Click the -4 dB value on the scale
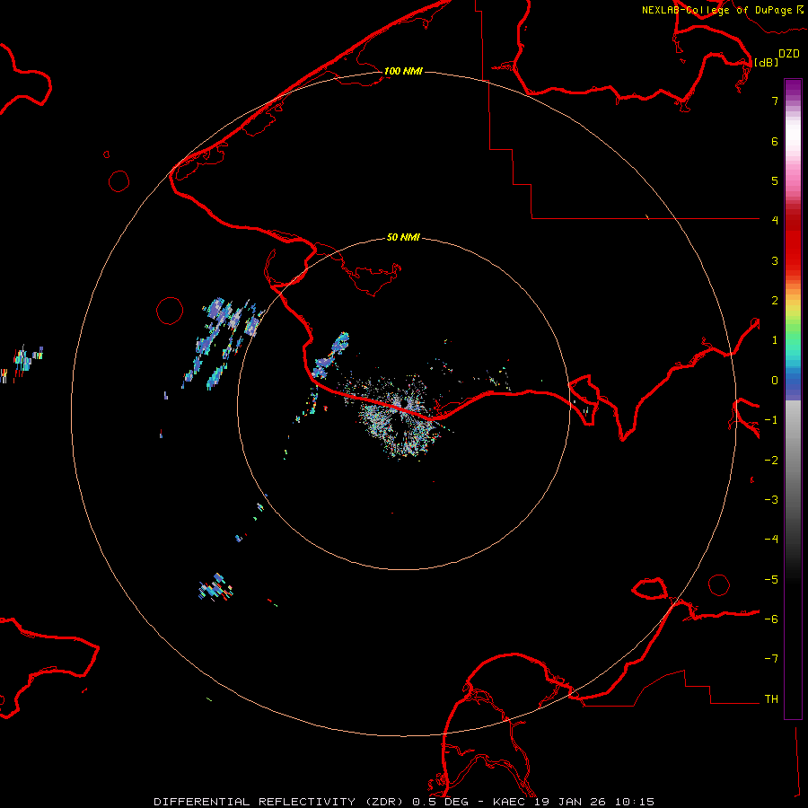This screenshot has height=808, width=808. (771, 540)
